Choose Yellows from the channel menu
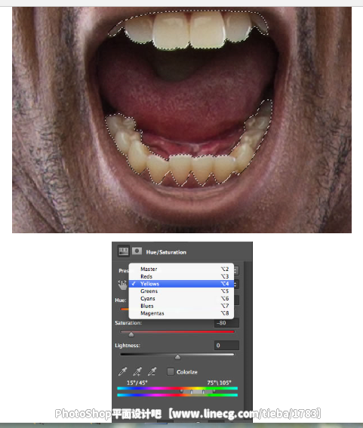The height and width of the screenshot is (428, 363). pyautogui.click(x=181, y=284)
